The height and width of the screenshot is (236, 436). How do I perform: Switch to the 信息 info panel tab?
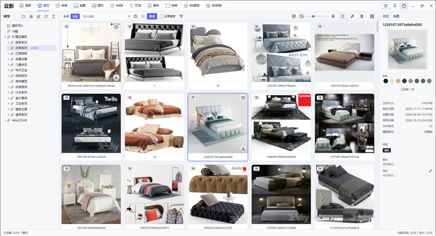tap(386, 16)
